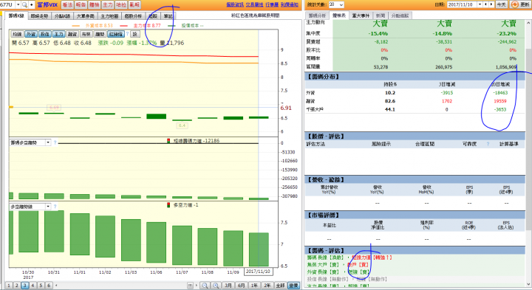Click the 今天 button
The height and width of the screenshot is (290, 532).
(x=502, y=4)
